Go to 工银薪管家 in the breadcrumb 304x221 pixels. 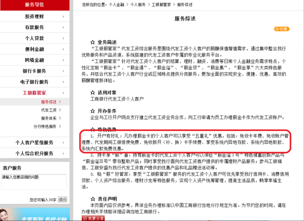161,5
